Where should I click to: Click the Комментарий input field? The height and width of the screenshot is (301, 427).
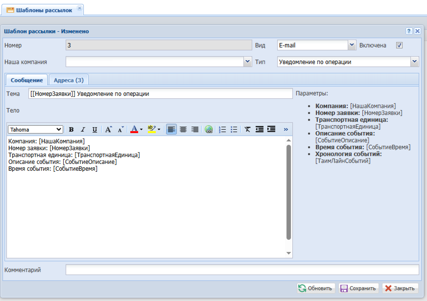click(242, 270)
